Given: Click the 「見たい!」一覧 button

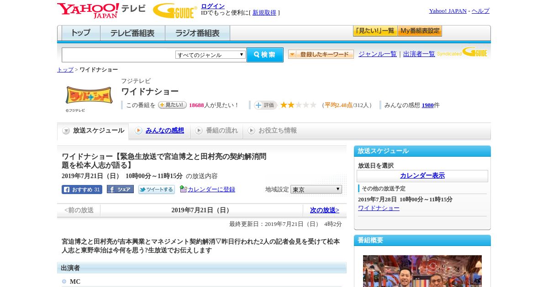Looking at the screenshot, I should (x=375, y=31).
